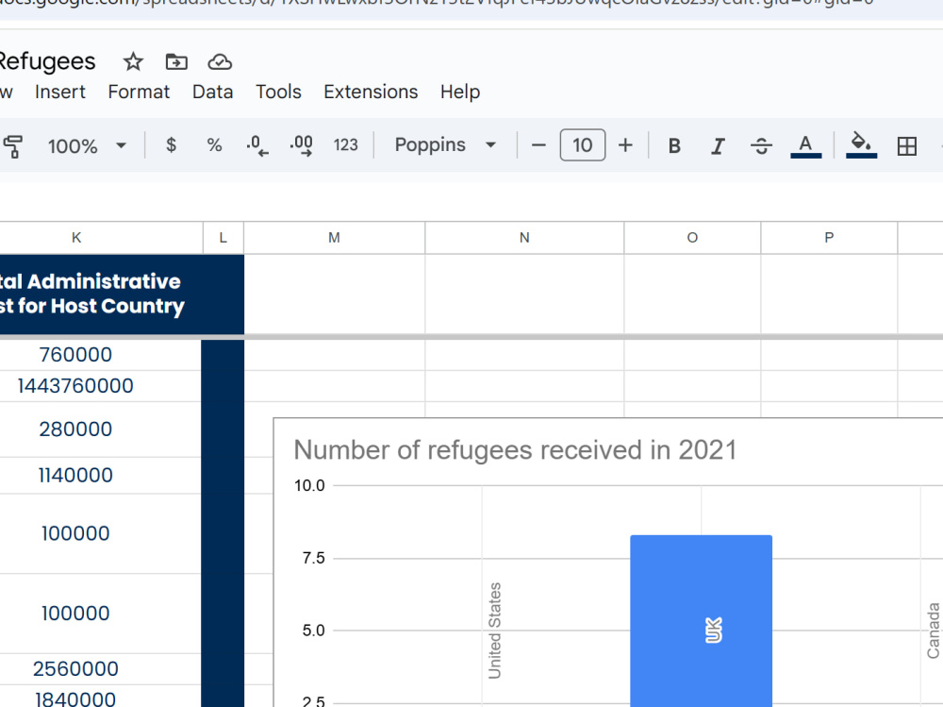Select cell containing 1140000
The width and height of the screenshot is (943, 707).
point(100,475)
